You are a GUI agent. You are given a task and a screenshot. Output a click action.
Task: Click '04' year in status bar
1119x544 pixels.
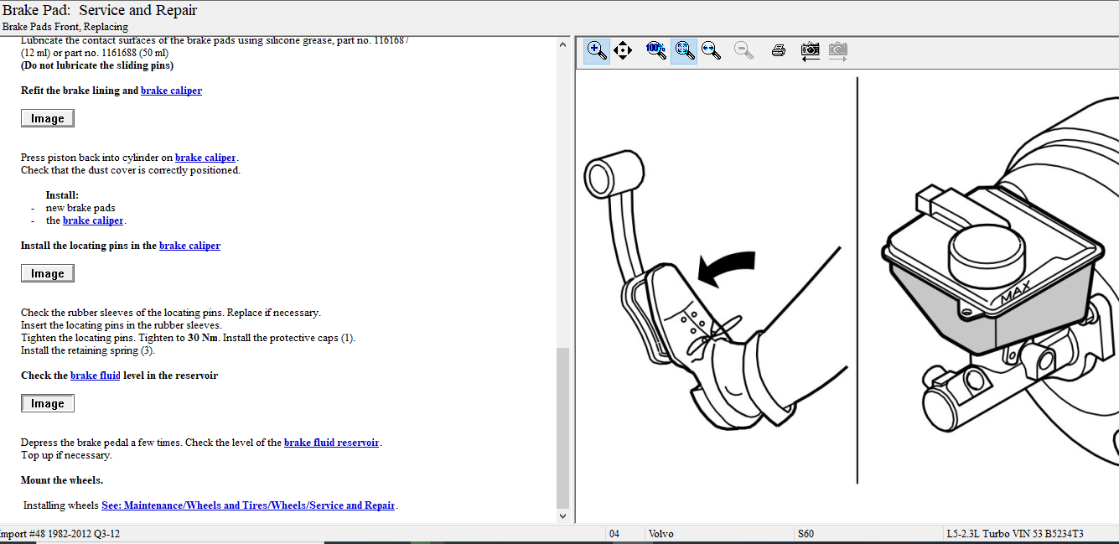tap(614, 534)
